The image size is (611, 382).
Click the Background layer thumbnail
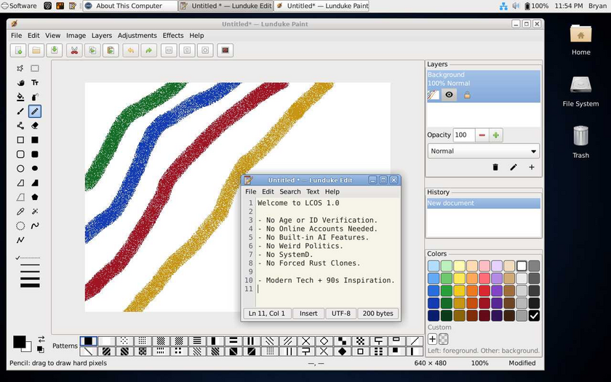[434, 95]
